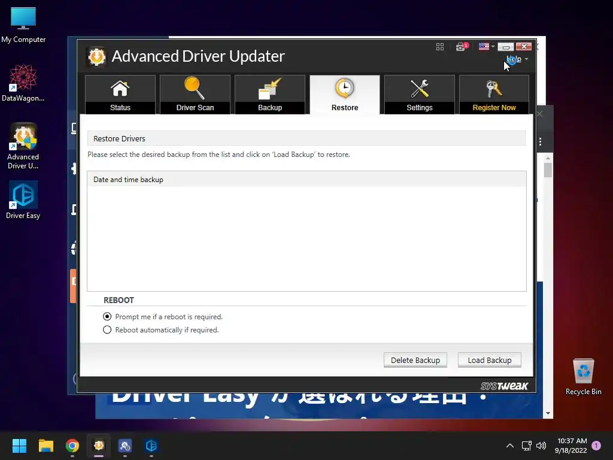The width and height of the screenshot is (613, 460).
Task: Click the grid view icon in title bar
Action: 440,47
